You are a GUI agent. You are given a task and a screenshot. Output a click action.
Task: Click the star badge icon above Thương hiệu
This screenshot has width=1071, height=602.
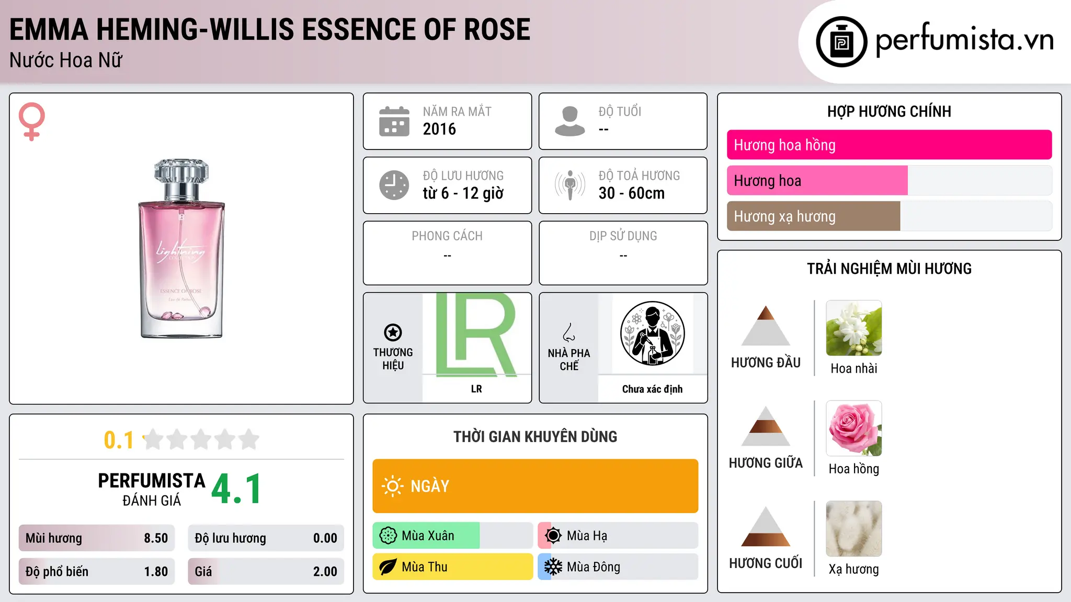click(x=393, y=332)
